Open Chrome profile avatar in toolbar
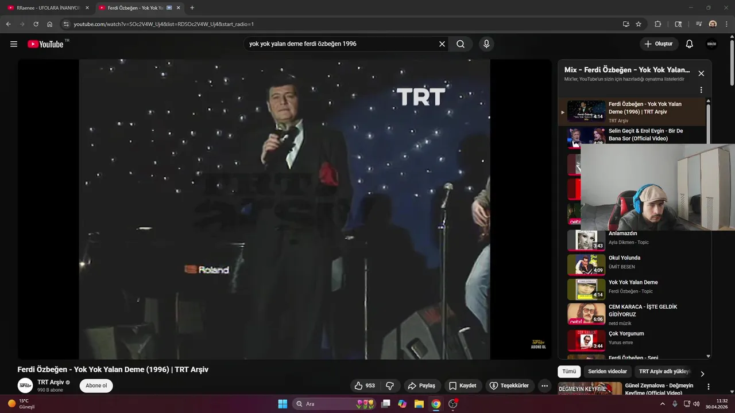 pyautogui.click(x=713, y=24)
